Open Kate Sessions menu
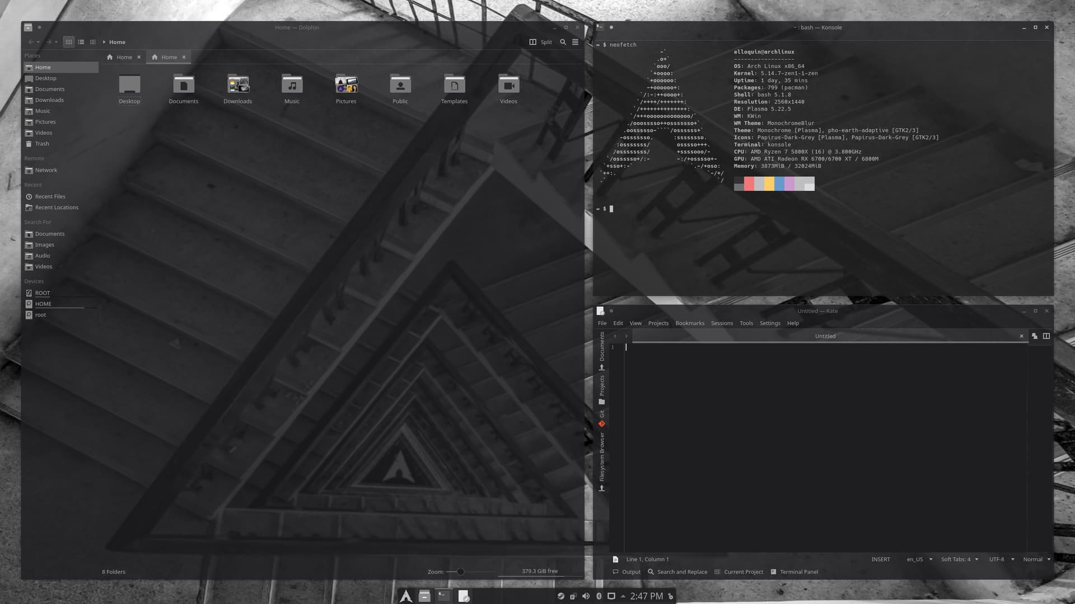The height and width of the screenshot is (604, 1075). click(x=722, y=323)
